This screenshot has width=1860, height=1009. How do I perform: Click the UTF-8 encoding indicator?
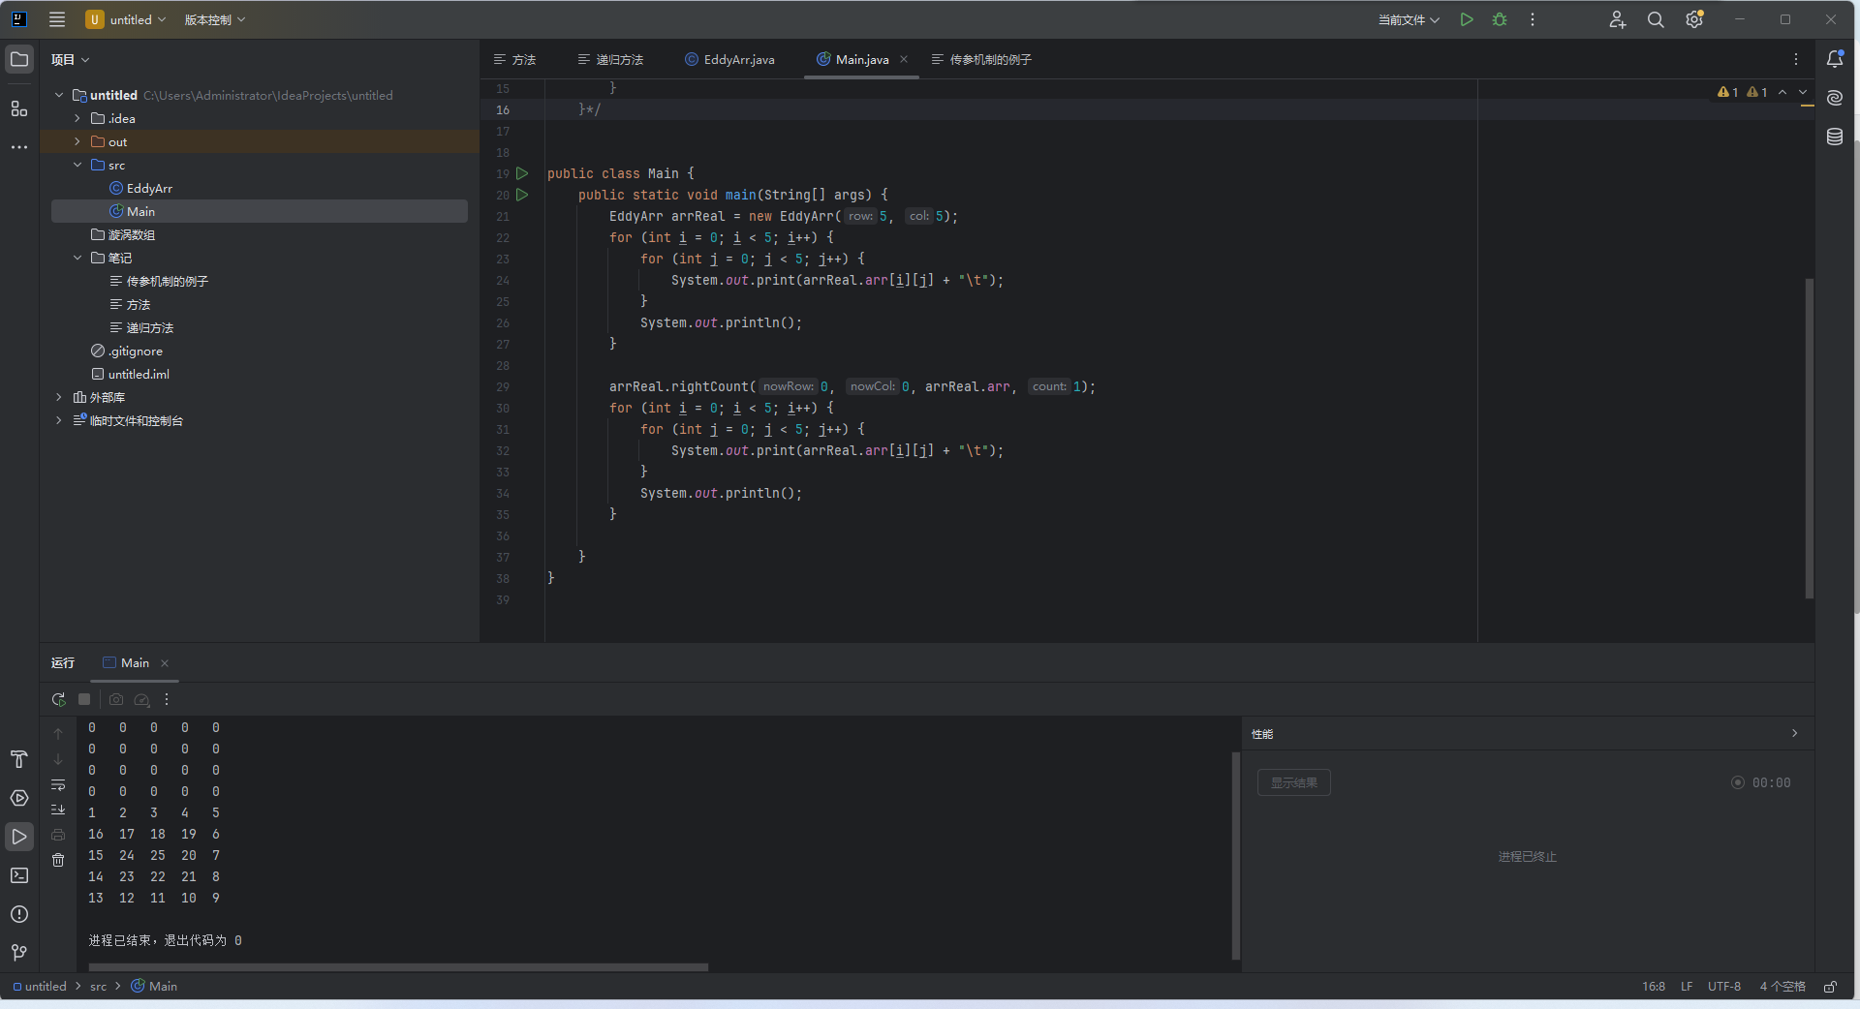point(1723,987)
